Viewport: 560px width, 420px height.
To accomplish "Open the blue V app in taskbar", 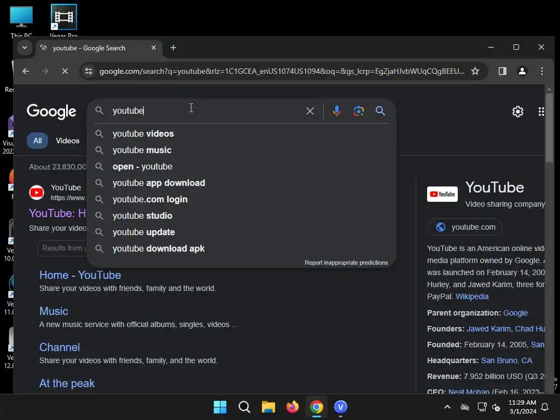I will 340,407.
